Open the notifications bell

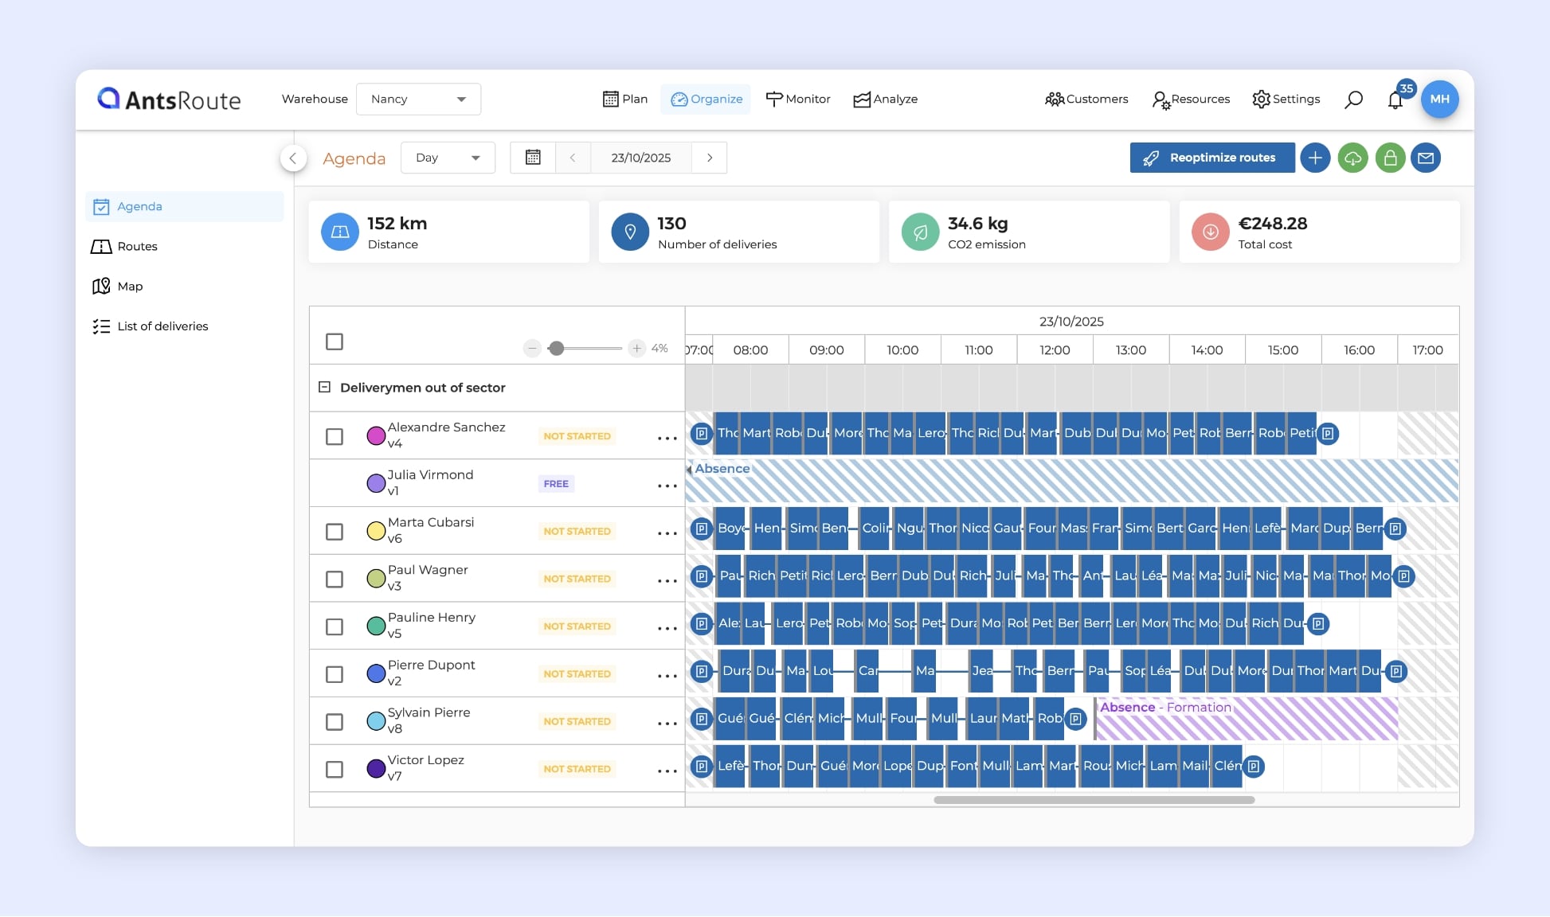click(x=1395, y=100)
